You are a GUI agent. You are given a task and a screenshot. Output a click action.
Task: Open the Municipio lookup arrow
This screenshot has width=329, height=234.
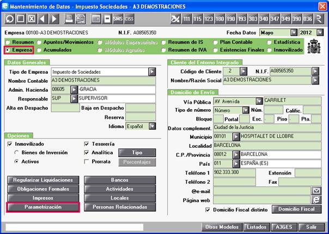pos(236,137)
